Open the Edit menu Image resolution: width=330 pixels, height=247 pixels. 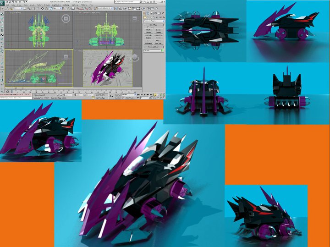tap(8, 5)
